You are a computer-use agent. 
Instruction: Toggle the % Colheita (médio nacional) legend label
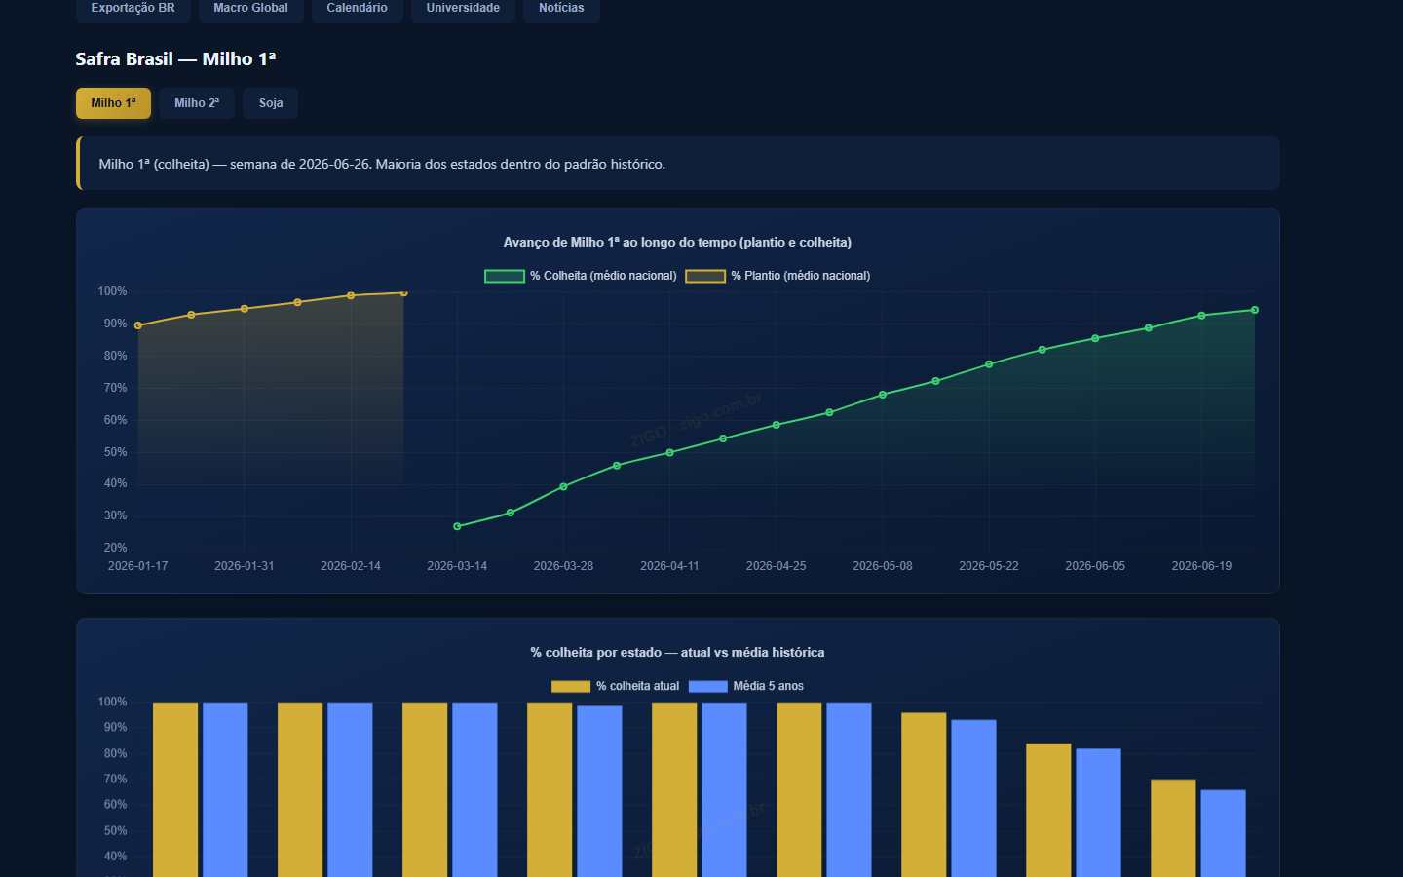click(x=603, y=276)
